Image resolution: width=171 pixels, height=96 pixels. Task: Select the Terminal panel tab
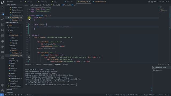point(58,64)
